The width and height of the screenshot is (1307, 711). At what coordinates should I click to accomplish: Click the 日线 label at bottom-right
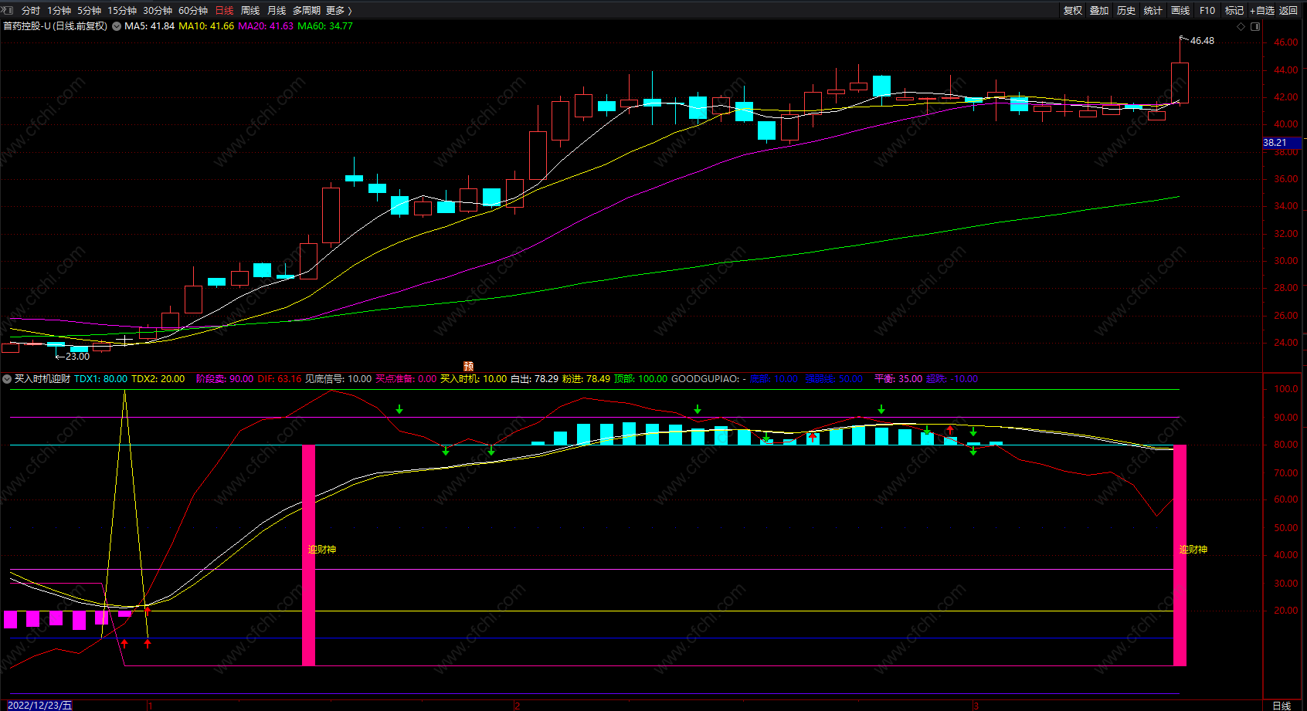pyautogui.click(x=1282, y=706)
